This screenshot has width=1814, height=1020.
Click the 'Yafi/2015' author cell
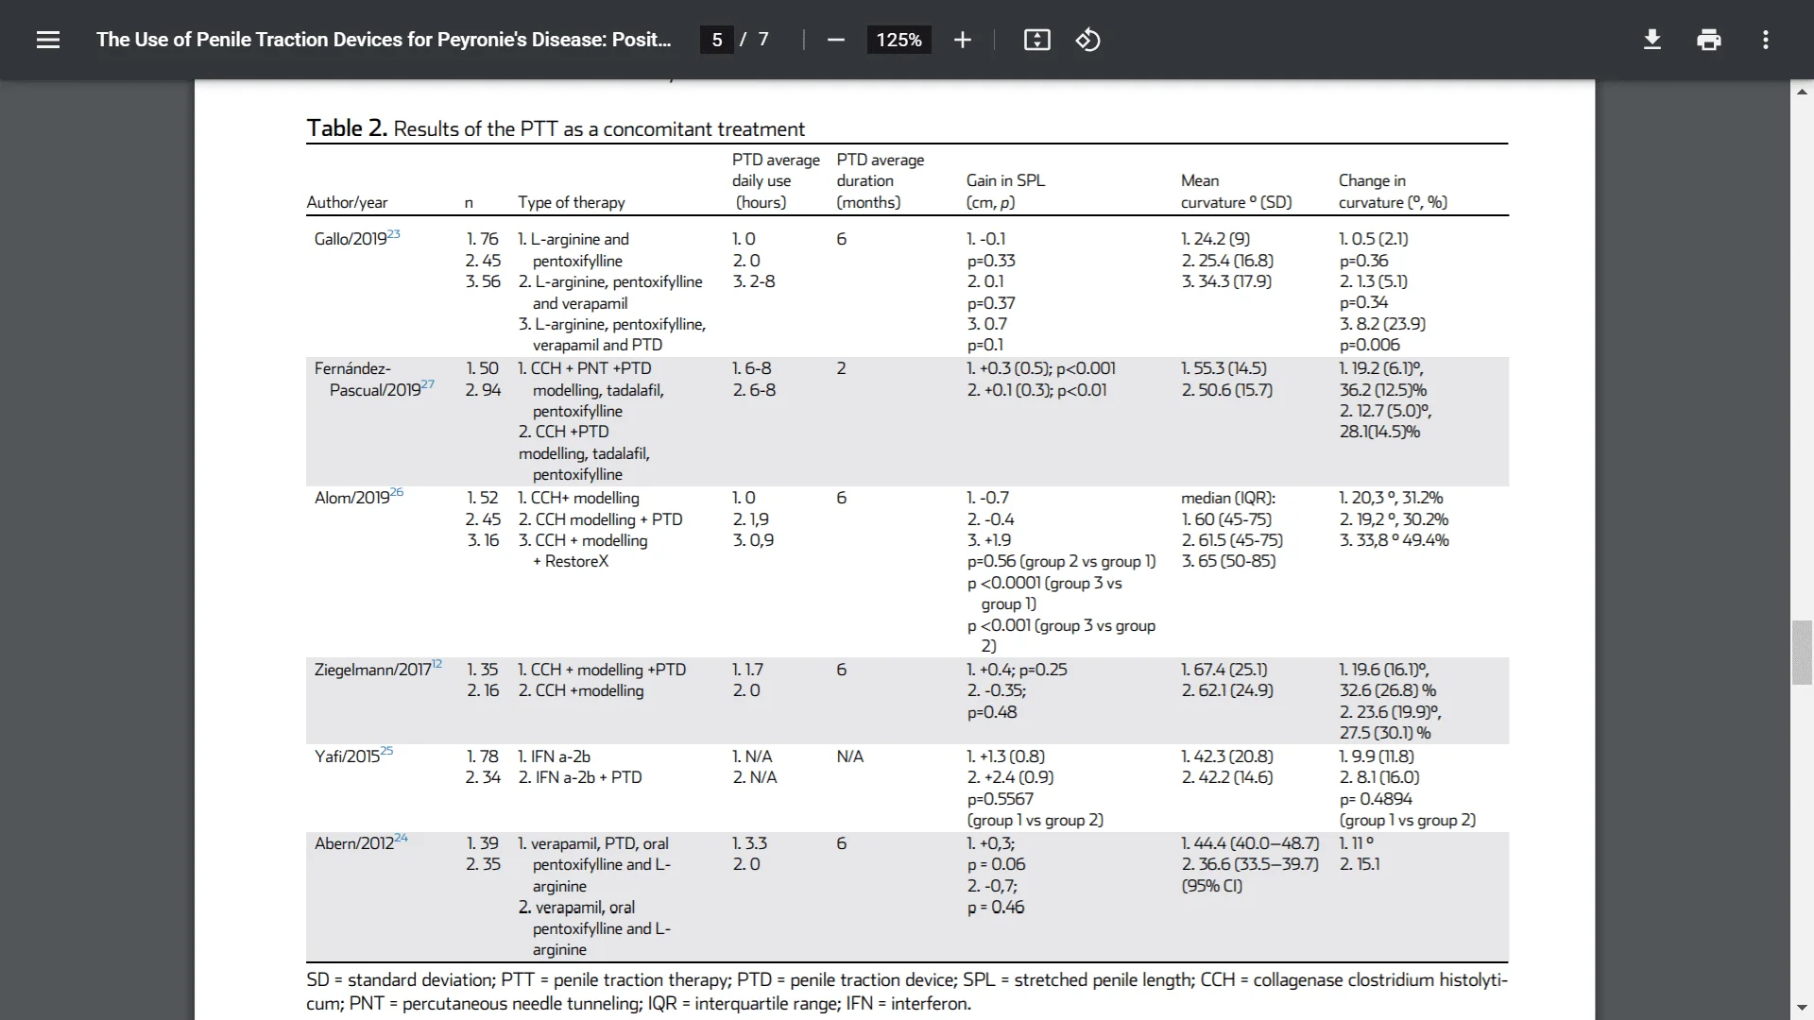[x=347, y=756]
